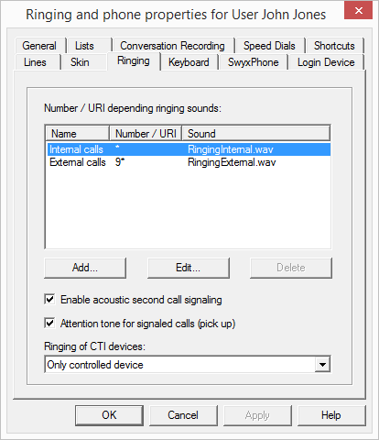Select the External calls list row
The width and height of the screenshot is (379, 440).
coord(189,162)
